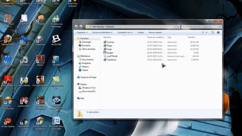This screenshot has width=242, height=136.
Task: Go back in Explorer navigation
Action: pyautogui.click(x=76, y=26)
